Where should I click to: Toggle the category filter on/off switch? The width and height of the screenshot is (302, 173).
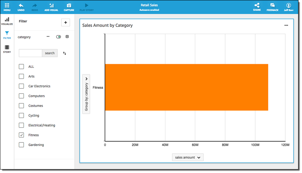(x=58, y=37)
